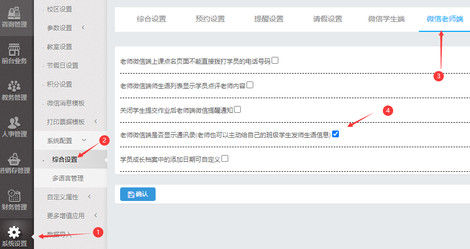Open 积分设置 in the sidebar

point(60,85)
